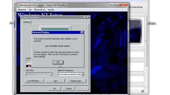Image resolution: width=170 pixels, height=95 pixels.
Task: Open the Color Palette combo box
Action: (x=29, y=62)
